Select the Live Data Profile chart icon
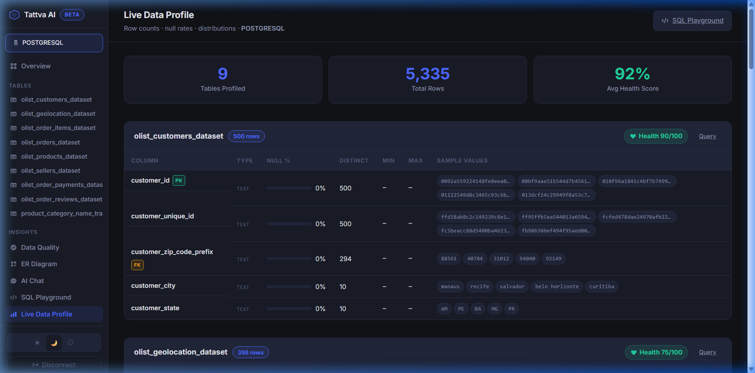The width and height of the screenshot is (755, 373). click(13, 314)
